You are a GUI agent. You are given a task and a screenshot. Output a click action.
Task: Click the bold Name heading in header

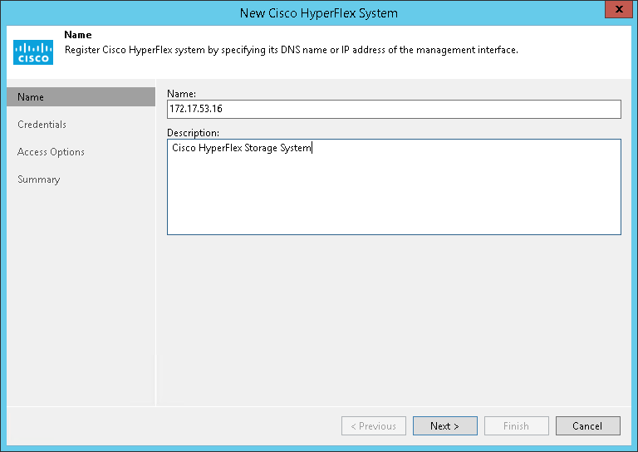[77, 36]
